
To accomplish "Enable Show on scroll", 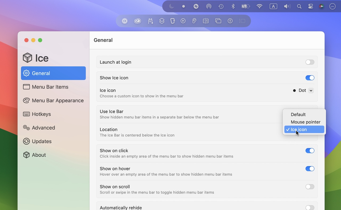I will 310,187.
